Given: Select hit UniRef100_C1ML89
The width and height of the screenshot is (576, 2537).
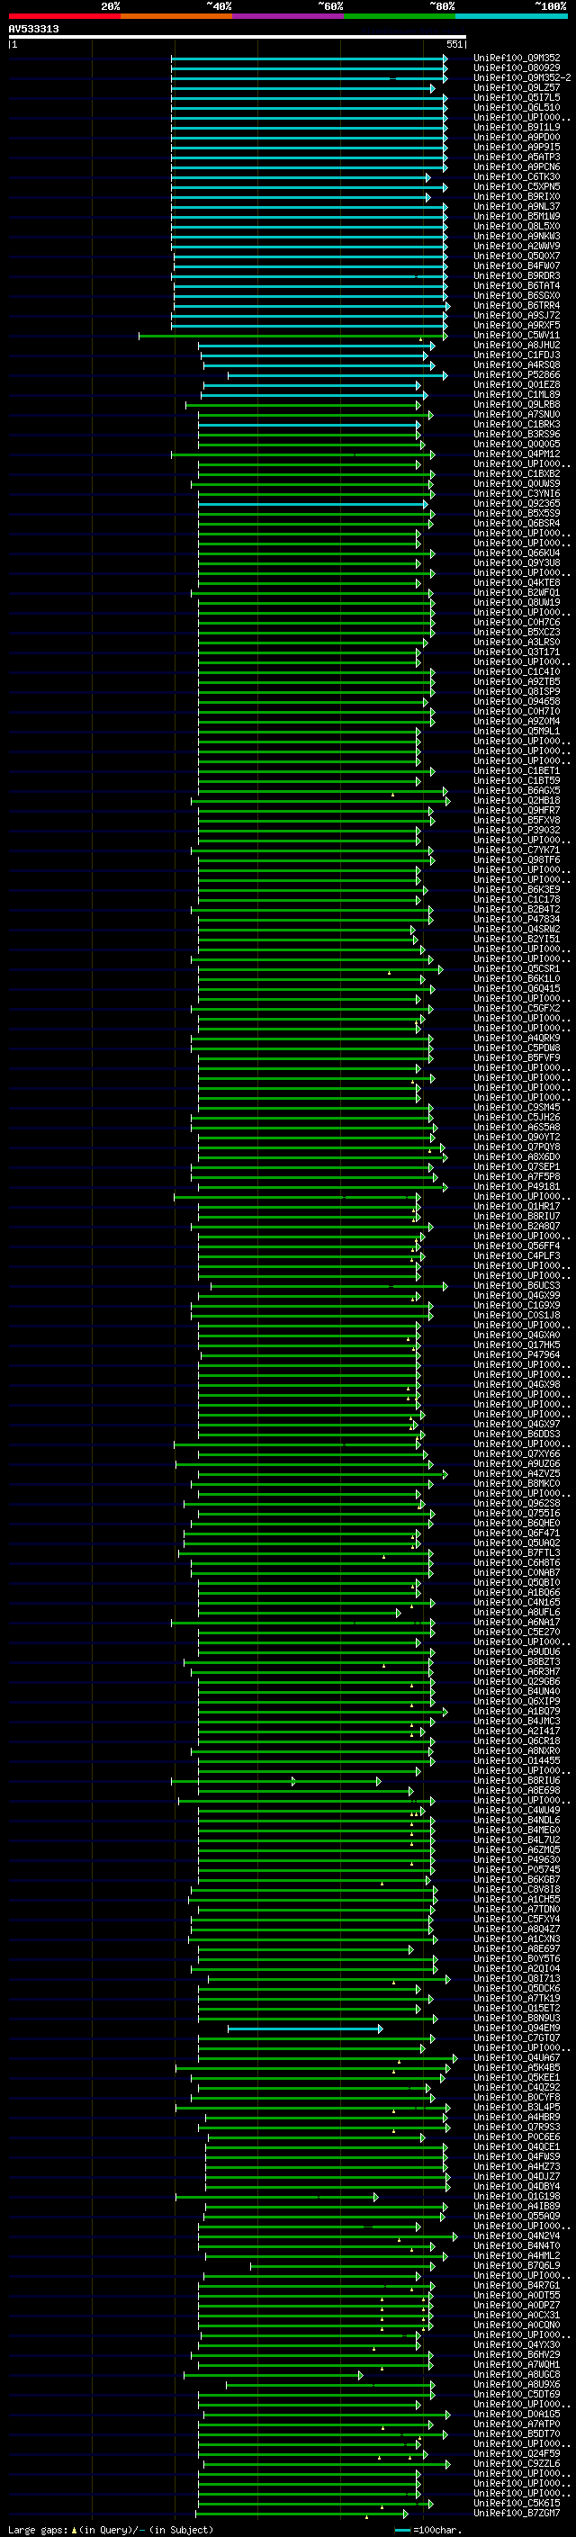Looking at the screenshot, I should pos(517,395).
